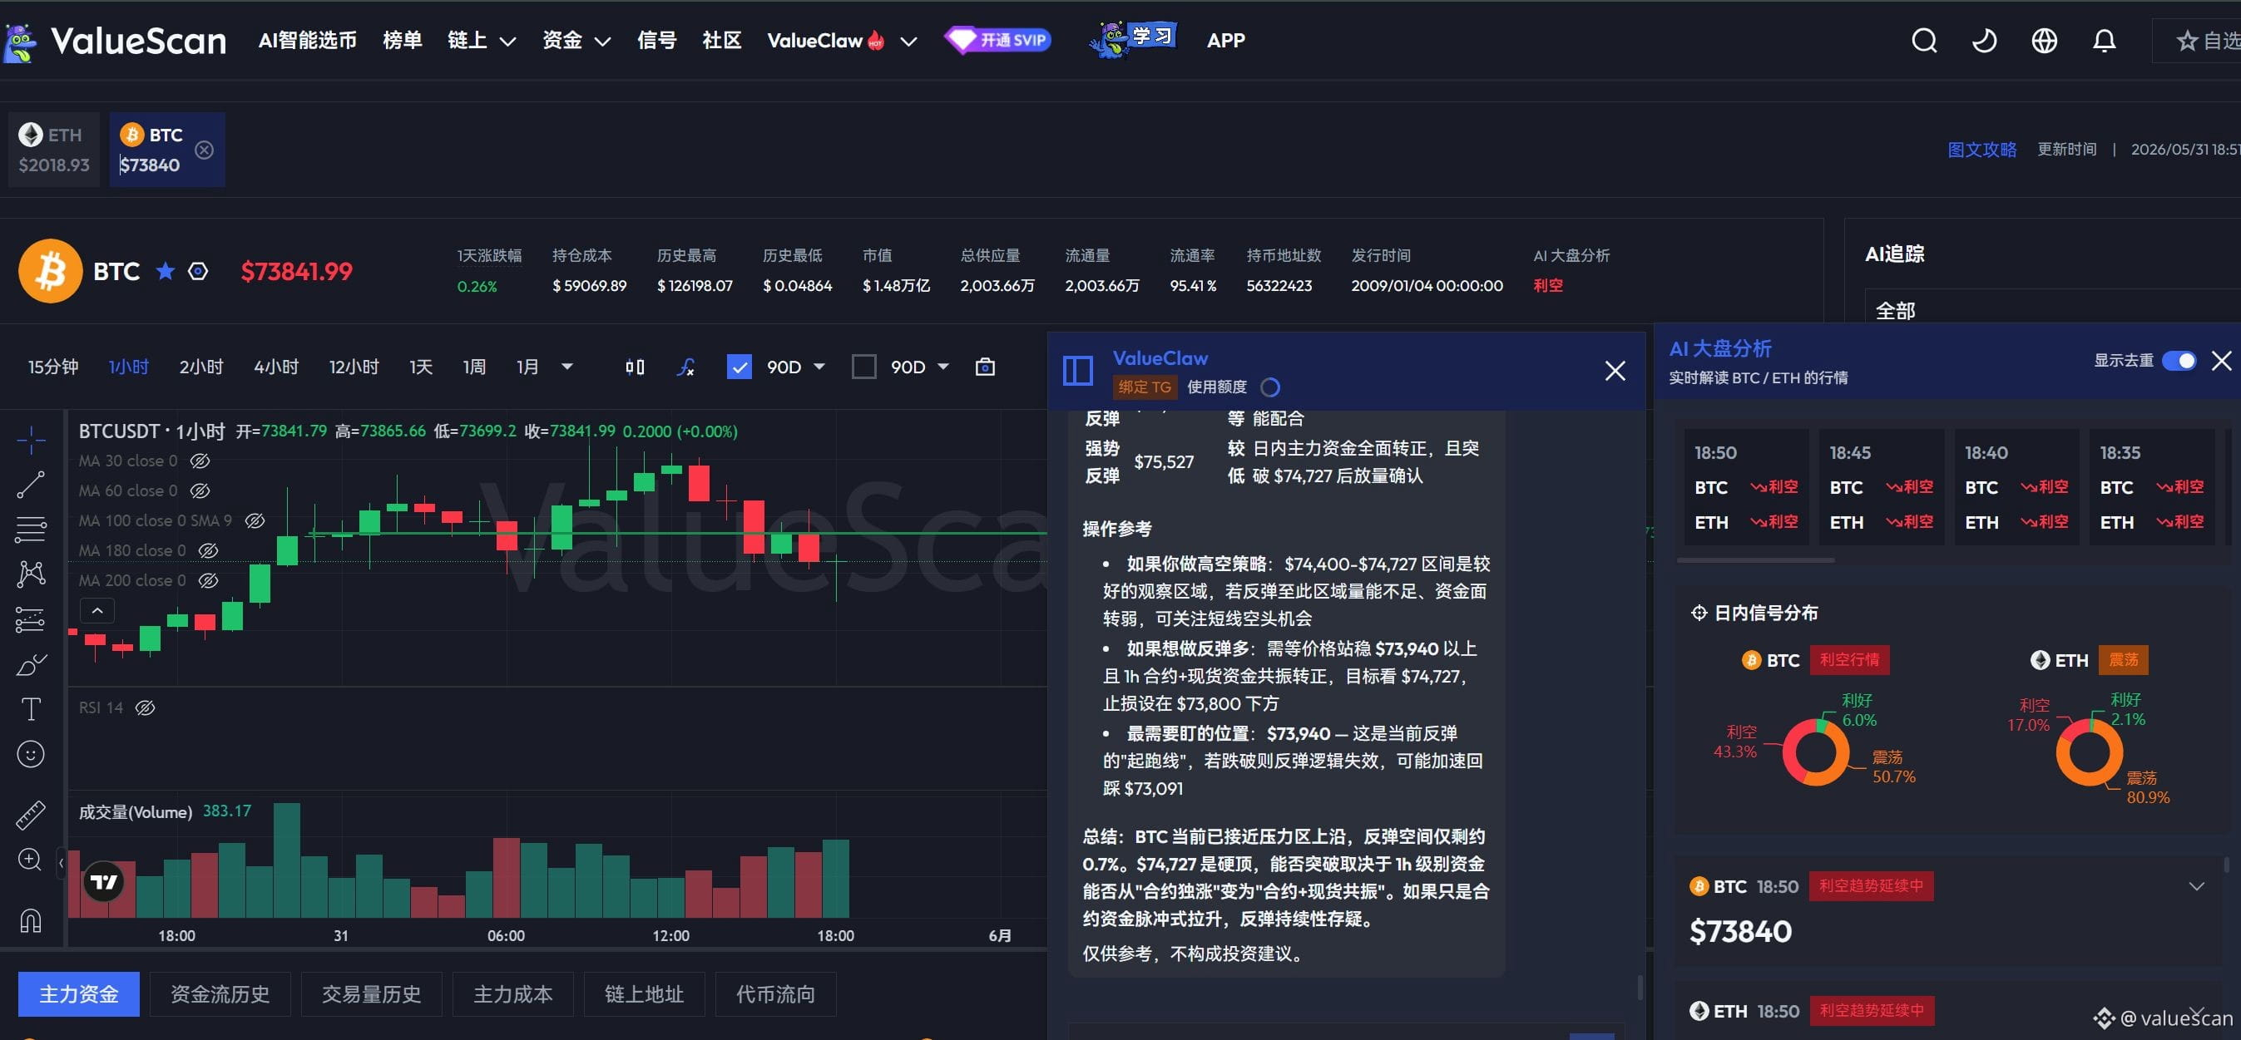Screen dimensions: 2241x1040
Task: Open notifications bell icon
Action: coord(2104,41)
